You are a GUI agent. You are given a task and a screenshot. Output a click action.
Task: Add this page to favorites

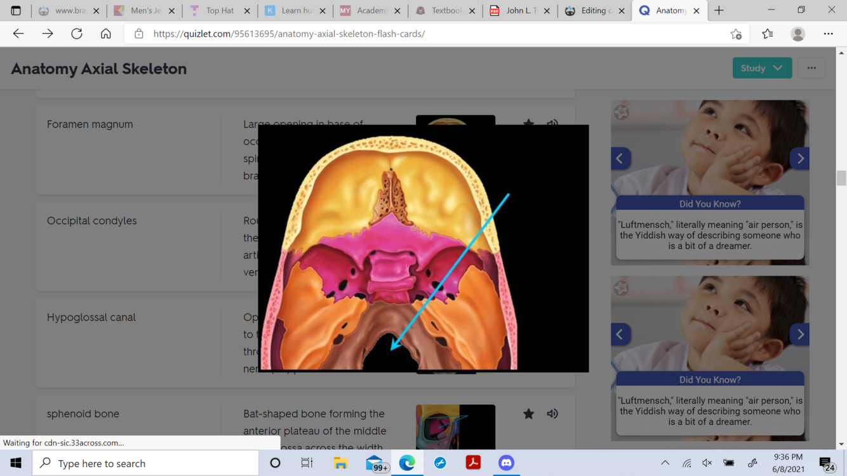click(736, 34)
